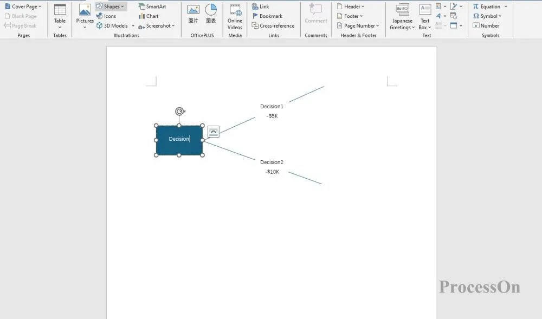Select the top-left resize handle of the Decision shape
This screenshot has height=319, width=542.
tap(156, 126)
